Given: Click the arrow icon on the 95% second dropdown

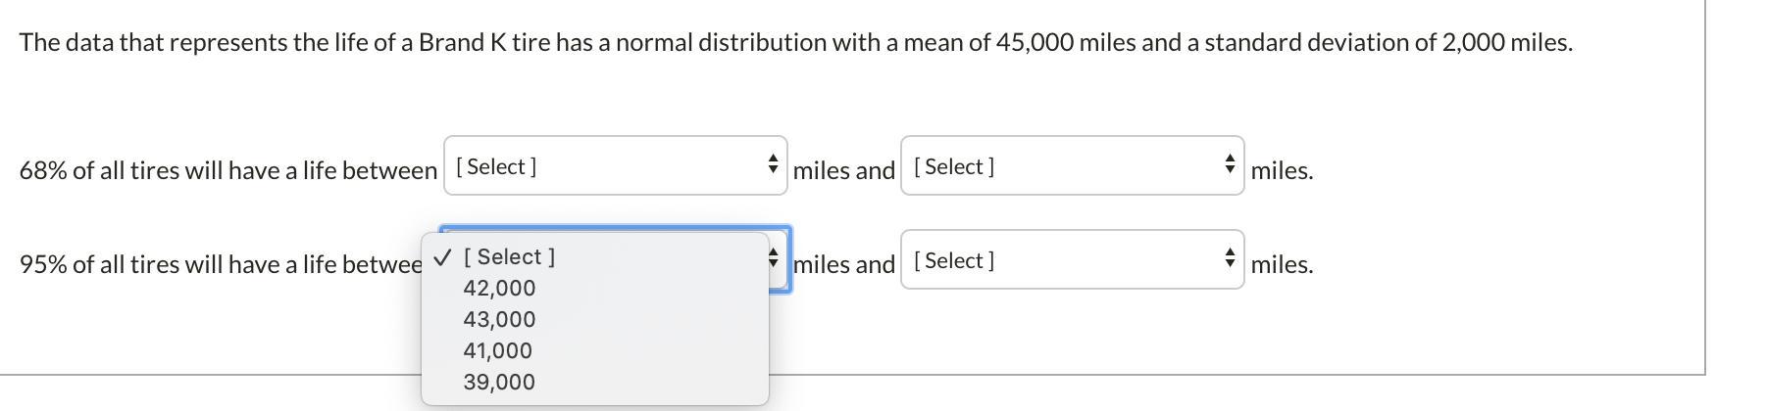Looking at the screenshot, I should (1230, 259).
